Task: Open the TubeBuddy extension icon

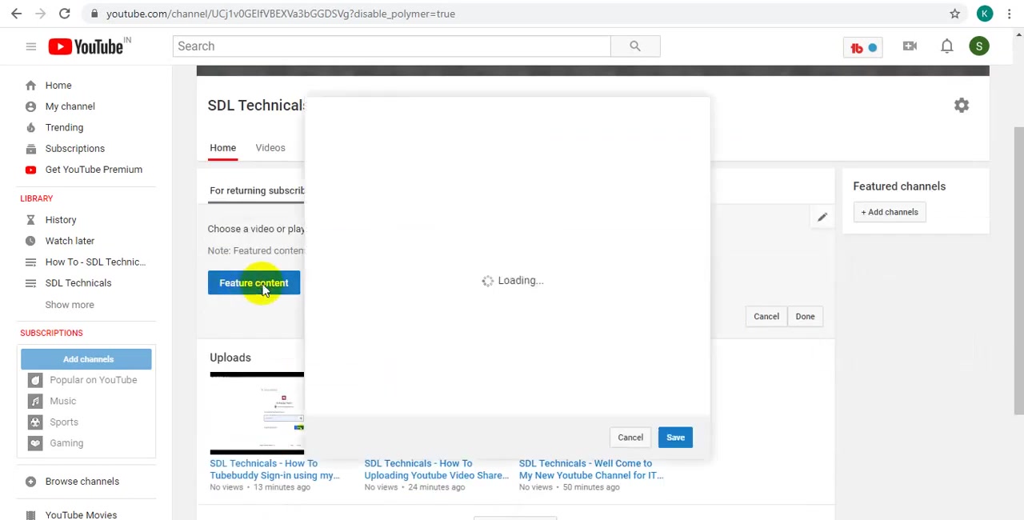Action: pyautogui.click(x=862, y=47)
